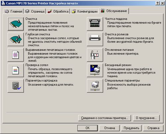
Task: Open the О программе dialog
Action: pyautogui.click(x=146, y=118)
